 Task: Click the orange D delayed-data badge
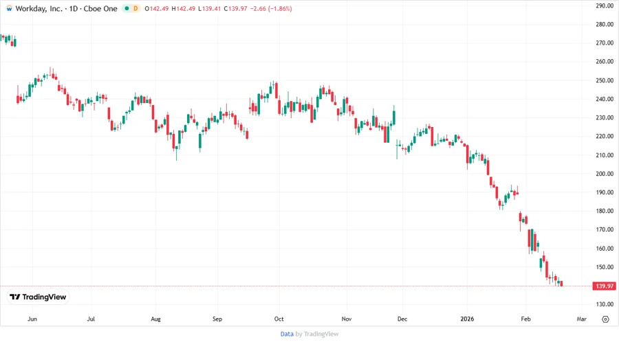point(135,8)
